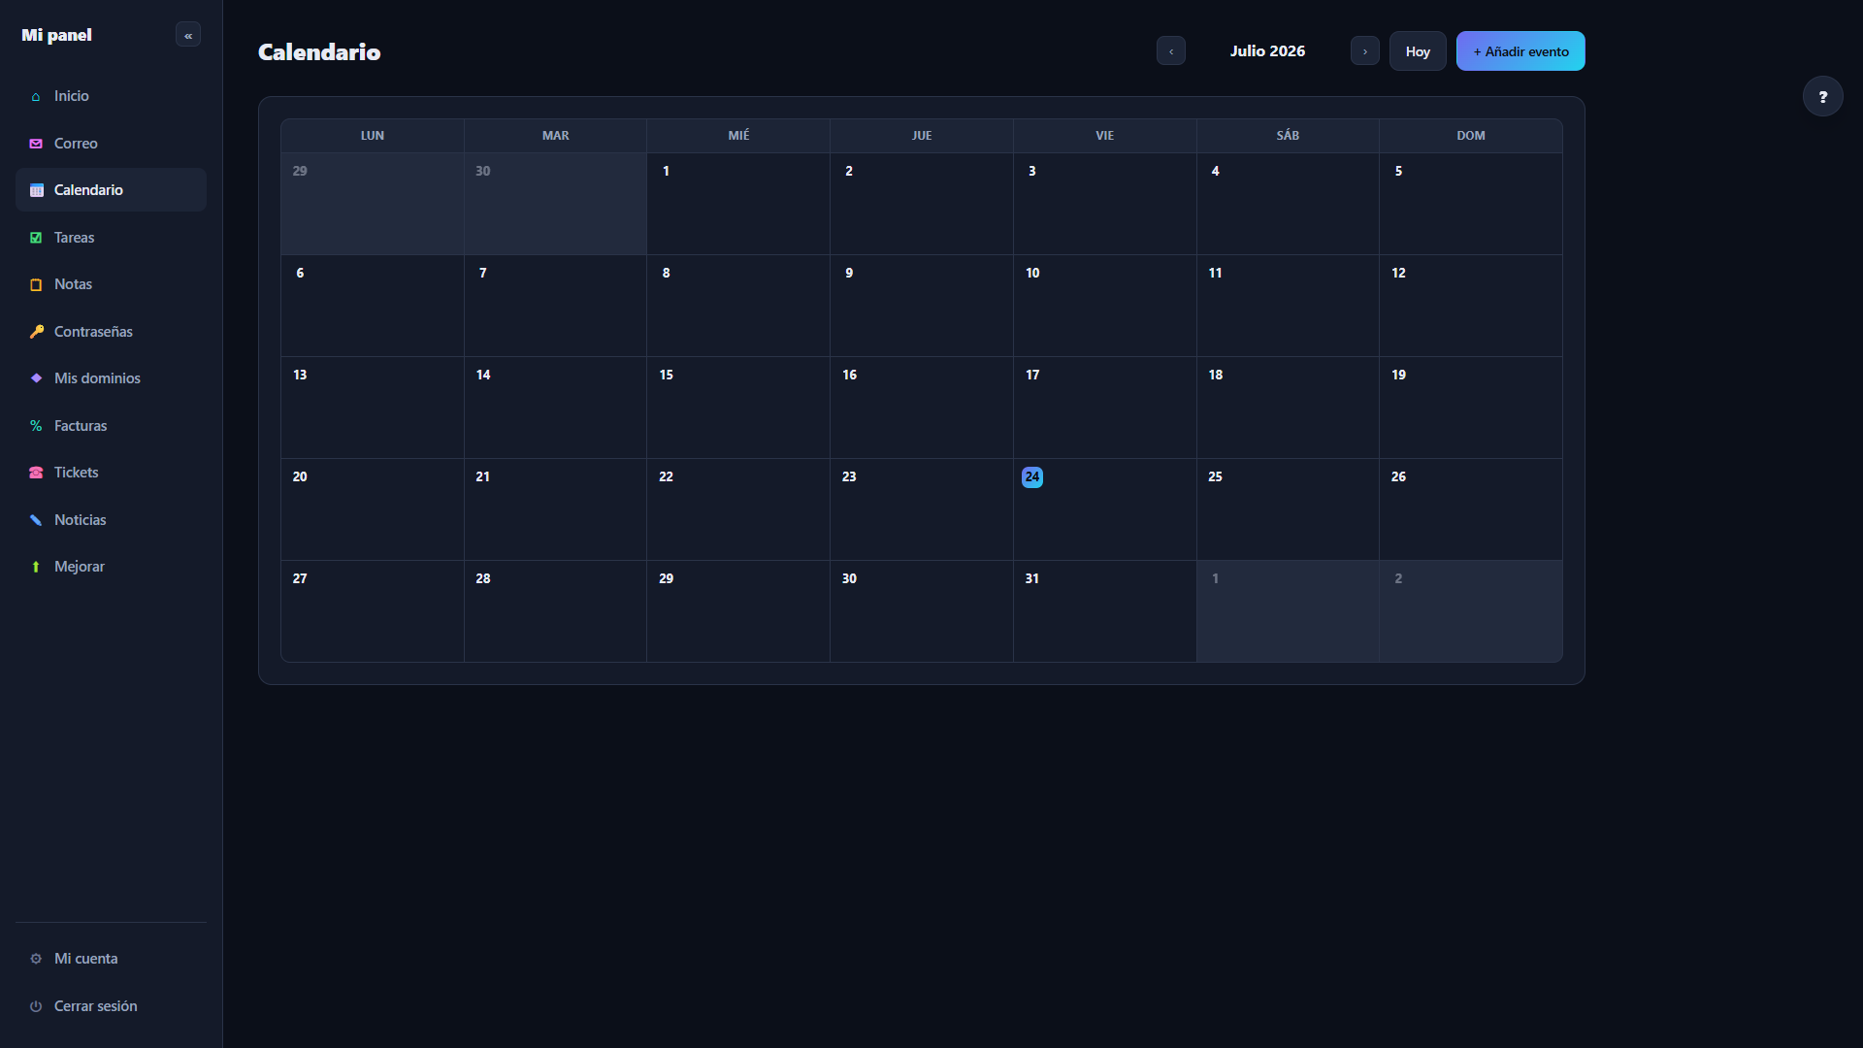Click the Facturas percent icon

point(36,426)
